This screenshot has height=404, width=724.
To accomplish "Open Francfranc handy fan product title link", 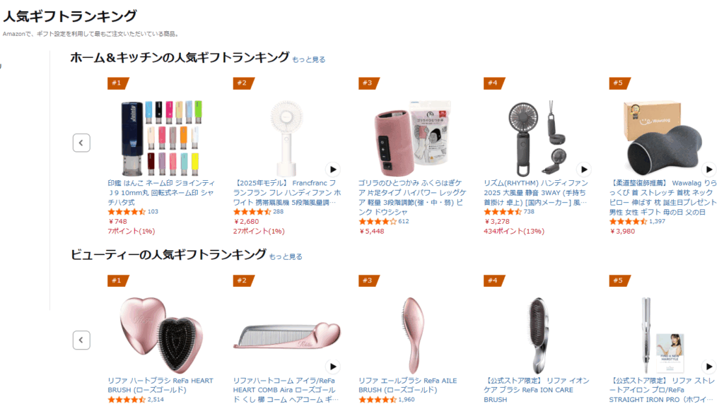I will coord(287,193).
